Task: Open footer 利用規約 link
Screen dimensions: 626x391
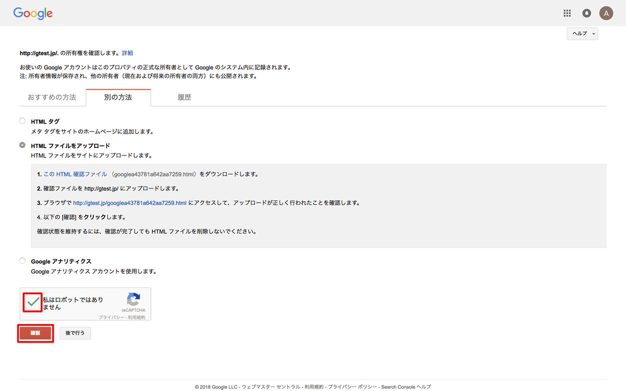Action: point(314,387)
